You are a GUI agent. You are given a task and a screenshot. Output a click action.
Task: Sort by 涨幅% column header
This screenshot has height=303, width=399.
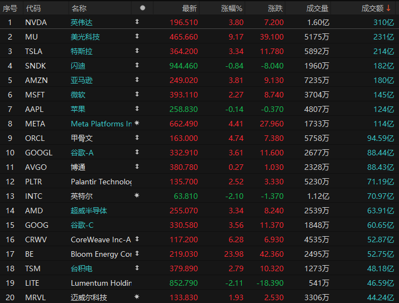click(x=232, y=8)
